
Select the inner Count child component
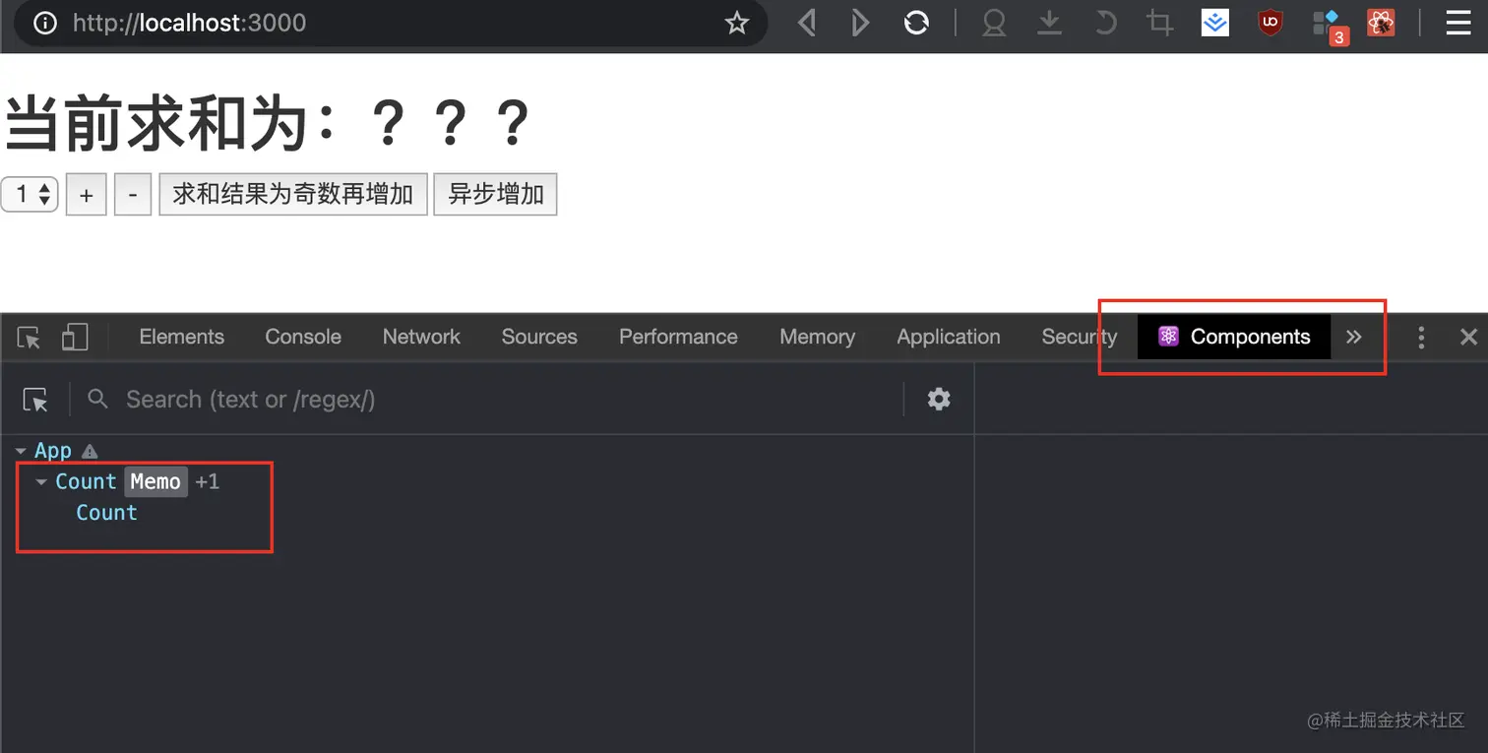pos(107,513)
